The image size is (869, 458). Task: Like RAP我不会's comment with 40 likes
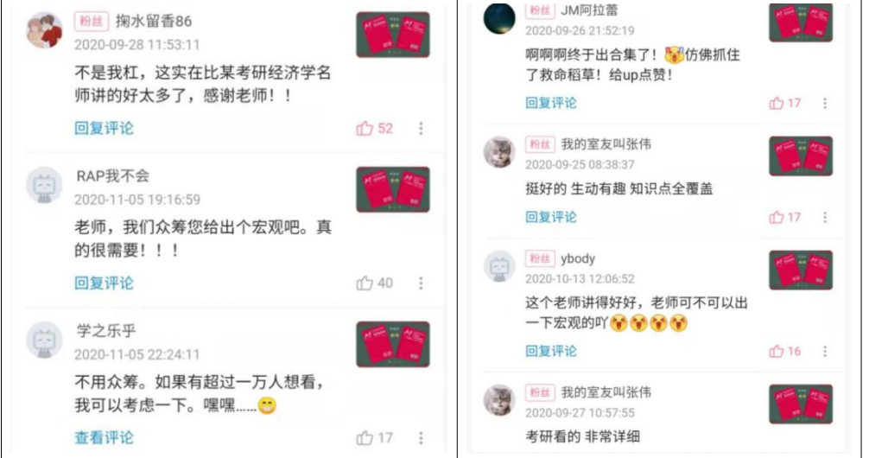click(x=374, y=283)
